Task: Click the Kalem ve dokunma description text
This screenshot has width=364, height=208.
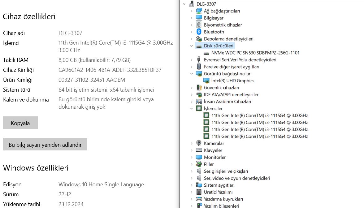Action: tap(106, 103)
